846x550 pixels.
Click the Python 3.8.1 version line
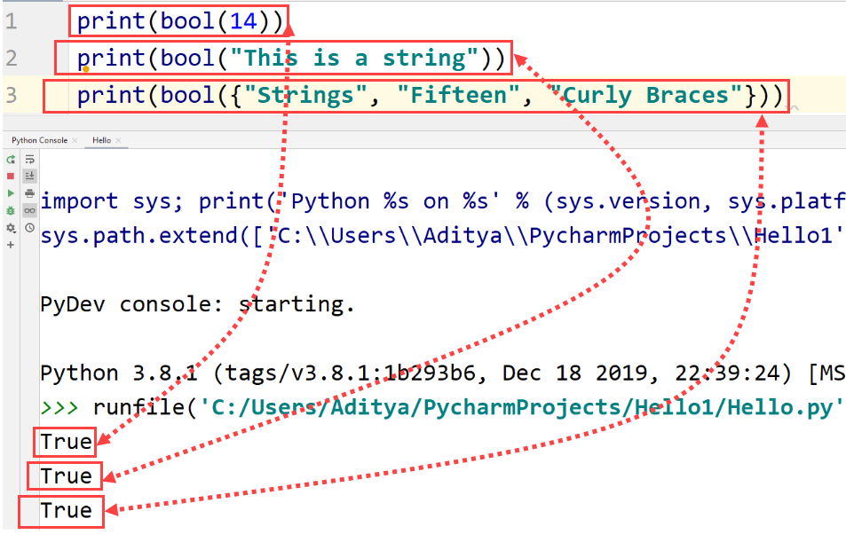point(442,373)
